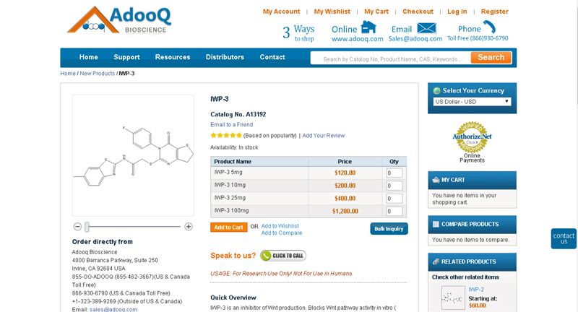The width and height of the screenshot is (578, 312).
Task: Click the sales@adooq.com email link under Order directly from
Action: (x=113, y=309)
